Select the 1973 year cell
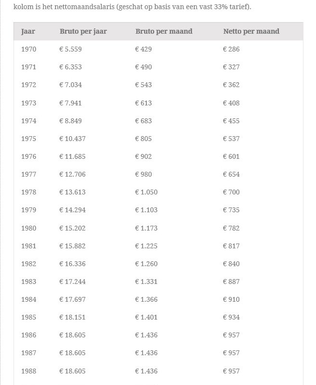 (x=28, y=103)
